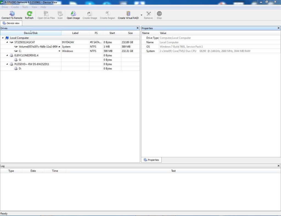Collapse the Local Computer tree node
The image size is (281, 216).
2,38
